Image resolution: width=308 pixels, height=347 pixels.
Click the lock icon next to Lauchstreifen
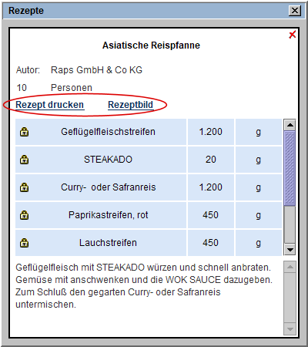coord(25,243)
